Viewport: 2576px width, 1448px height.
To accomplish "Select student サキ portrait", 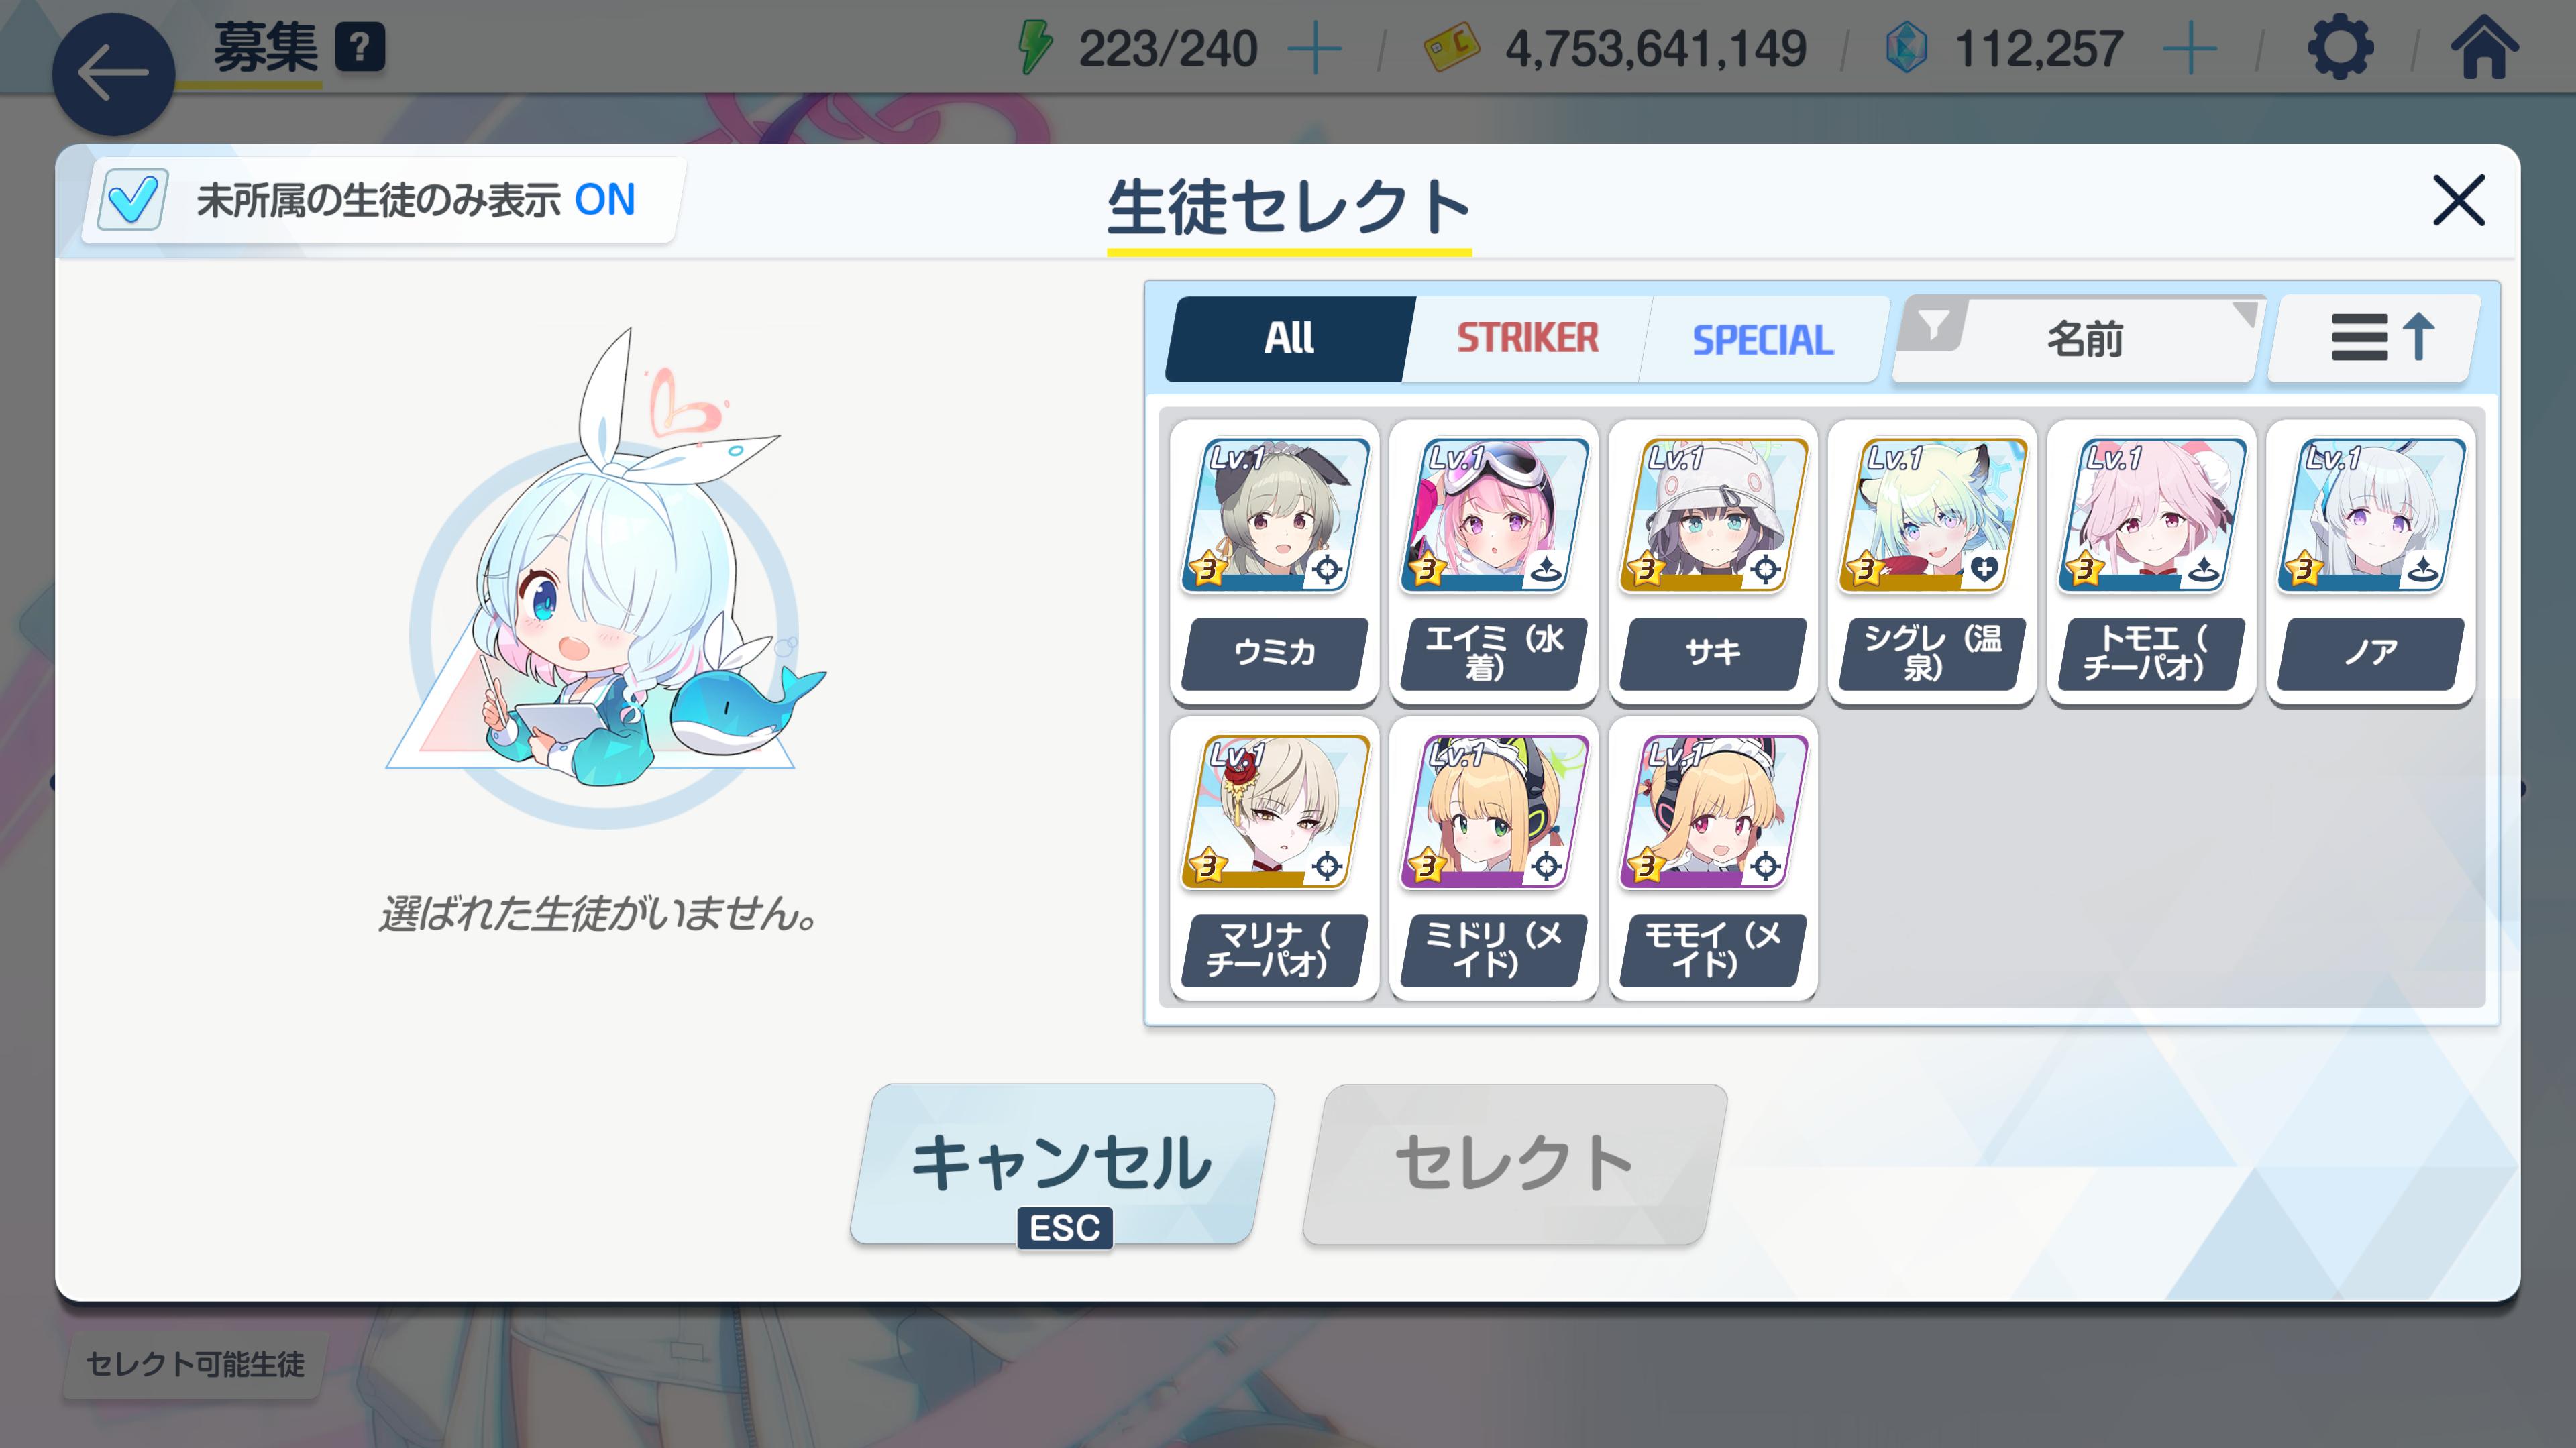I will (1714, 515).
